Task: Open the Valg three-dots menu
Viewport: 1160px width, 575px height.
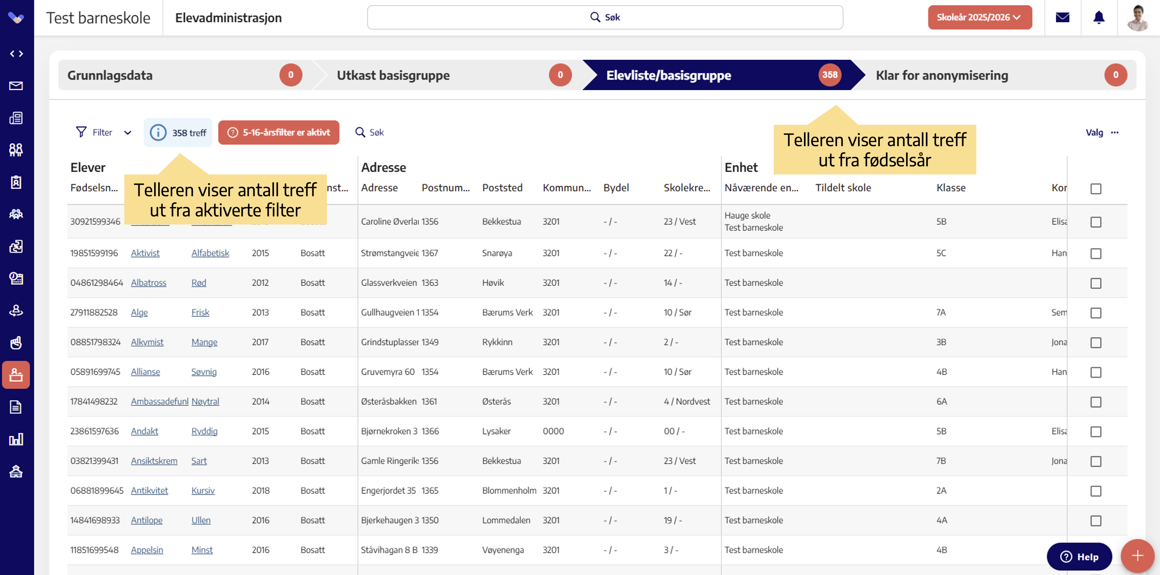Action: click(x=1114, y=132)
